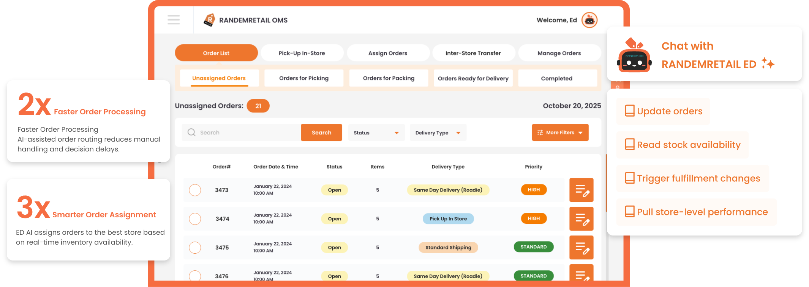Image resolution: width=809 pixels, height=287 pixels.
Task: Click edit icon for order 3473
Action: pyautogui.click(x=581, y=190)
